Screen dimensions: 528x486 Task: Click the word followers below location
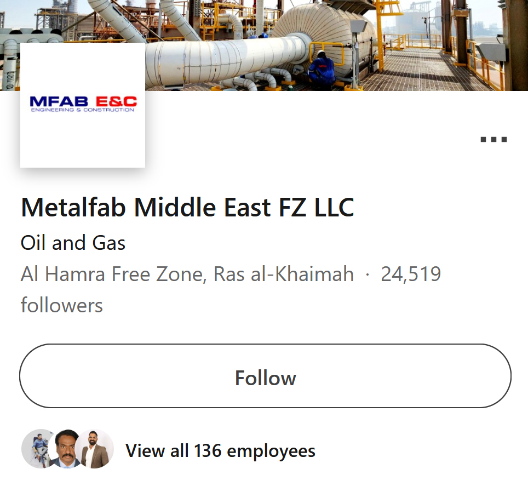coord(61,305)
